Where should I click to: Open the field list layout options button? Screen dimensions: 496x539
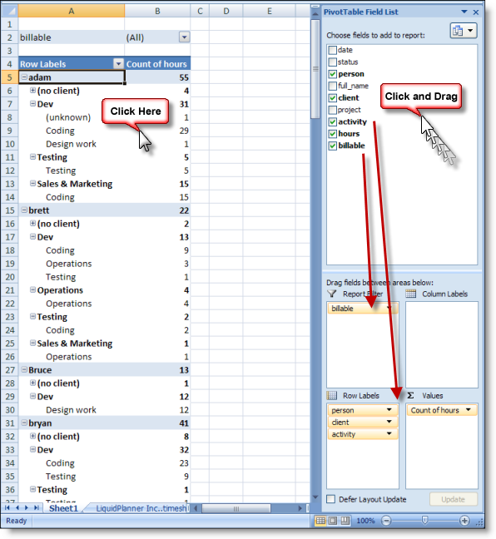click(463, 31)
